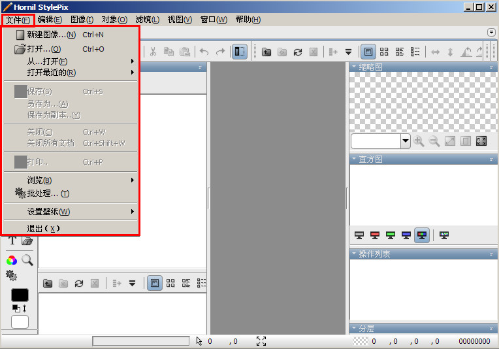Screen dimensions: 499x349
Task: Click the flip vertical arrow icon
Action: (450, 52)
